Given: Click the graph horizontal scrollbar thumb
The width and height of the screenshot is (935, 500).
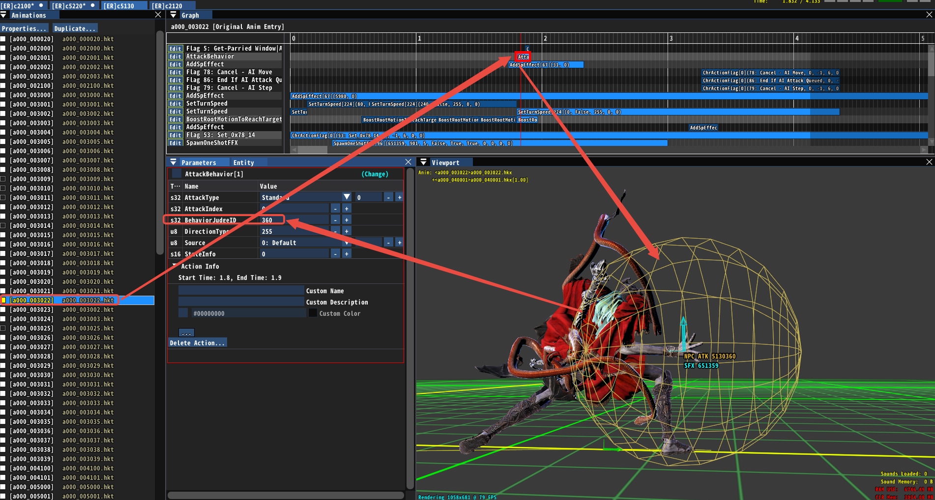Looking at the screenshot, I should click(x=313, y=149).
